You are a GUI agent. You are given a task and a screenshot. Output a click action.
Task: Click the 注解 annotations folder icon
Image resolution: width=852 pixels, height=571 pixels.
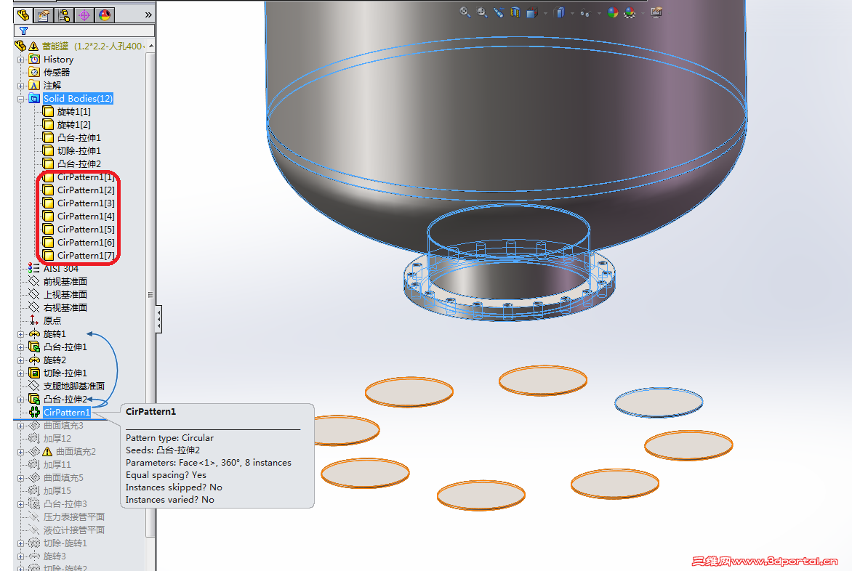pos(34,85)
